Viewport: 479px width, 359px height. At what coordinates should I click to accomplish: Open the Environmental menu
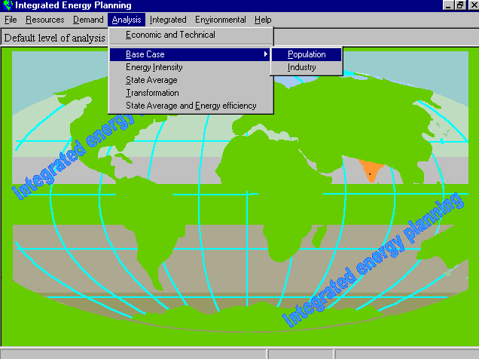220,20
